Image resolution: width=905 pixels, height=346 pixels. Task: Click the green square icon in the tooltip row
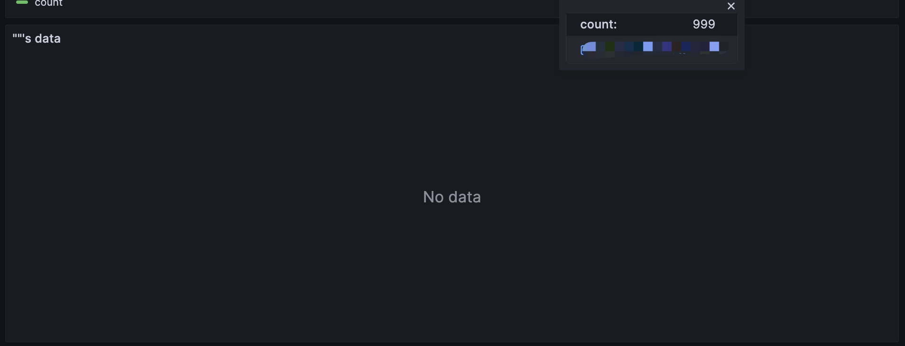click(610, 46)
